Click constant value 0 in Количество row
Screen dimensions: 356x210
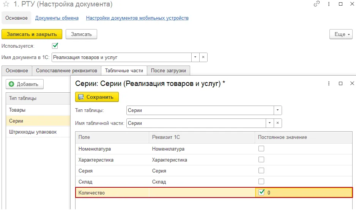(269, 193)
